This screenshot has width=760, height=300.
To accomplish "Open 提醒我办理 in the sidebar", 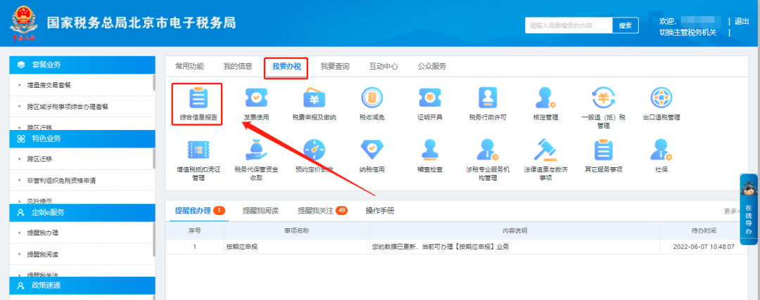I will click(x=43, y=233).
